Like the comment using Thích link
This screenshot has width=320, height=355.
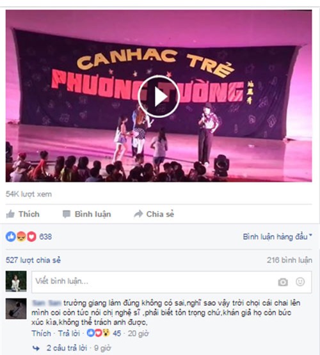point(41,333)
